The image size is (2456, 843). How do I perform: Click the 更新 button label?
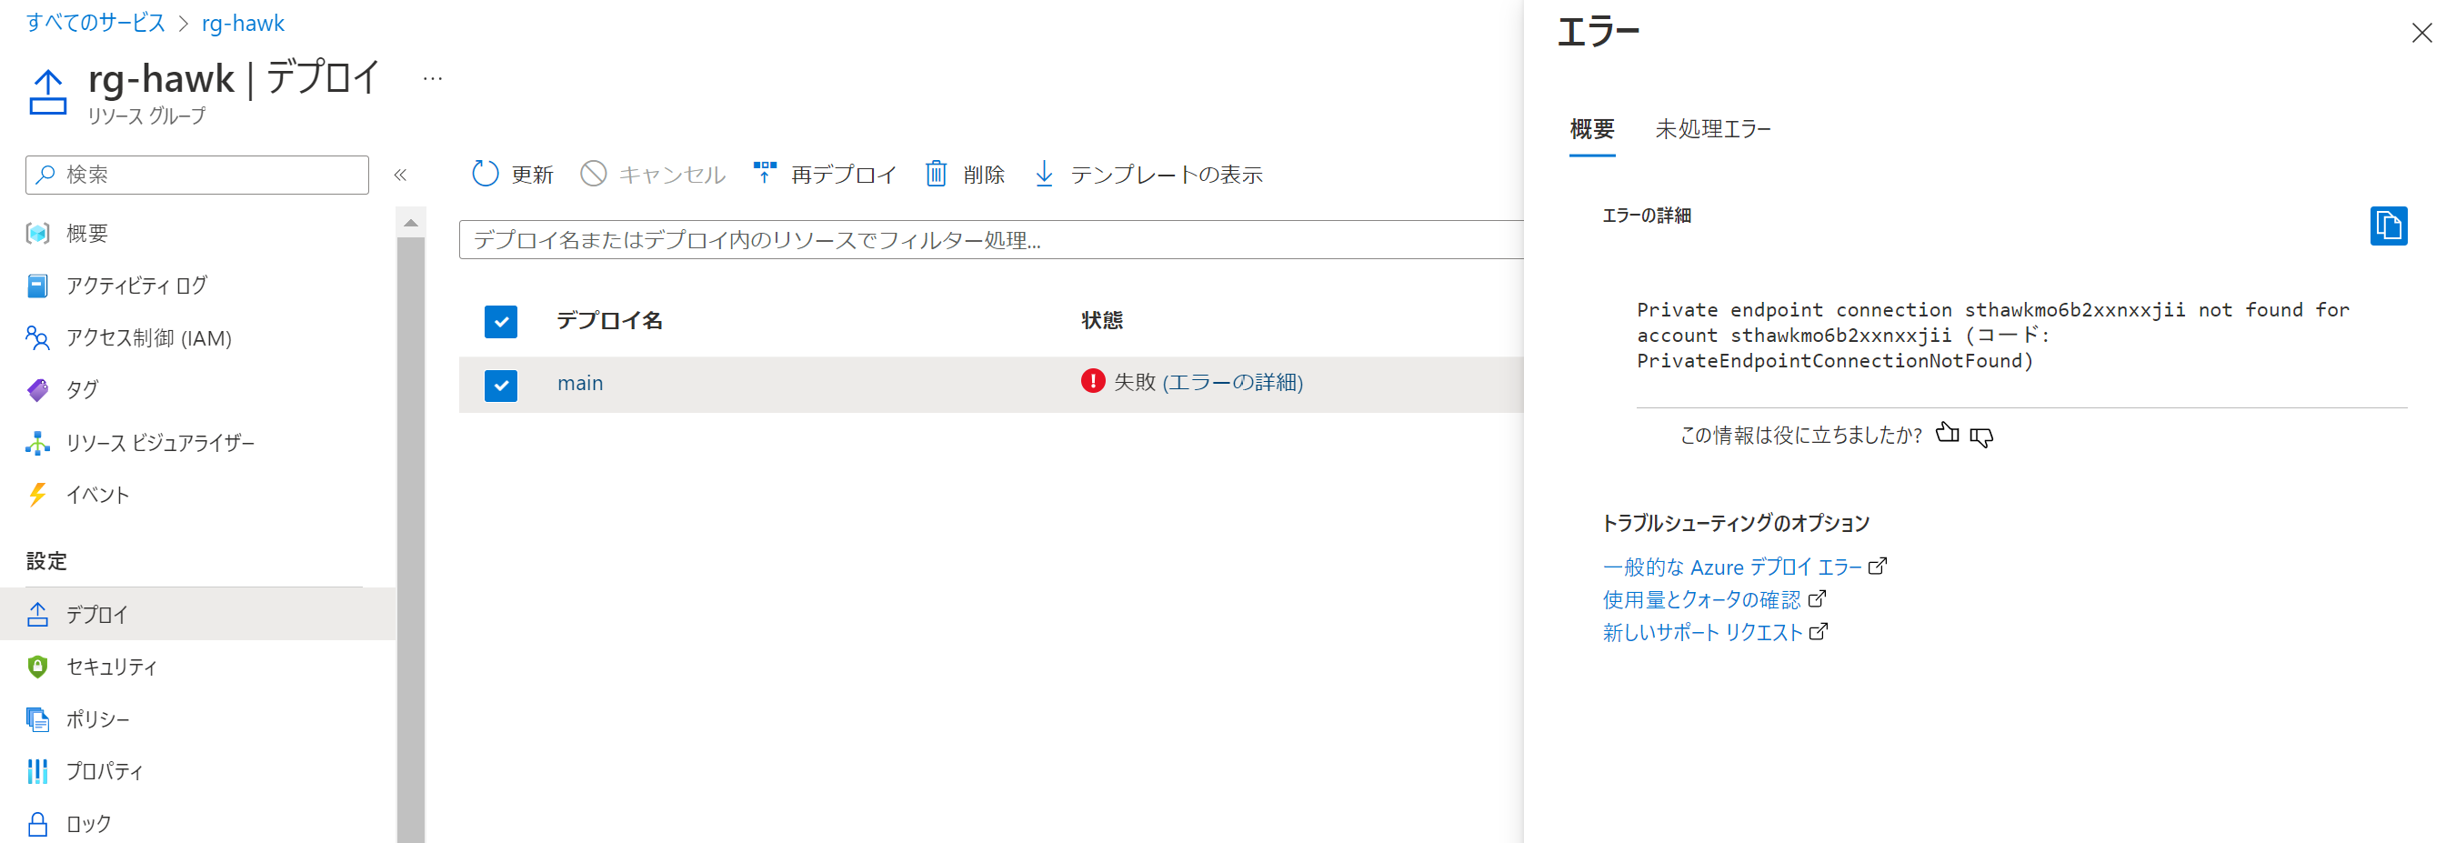tap(532, 175)
